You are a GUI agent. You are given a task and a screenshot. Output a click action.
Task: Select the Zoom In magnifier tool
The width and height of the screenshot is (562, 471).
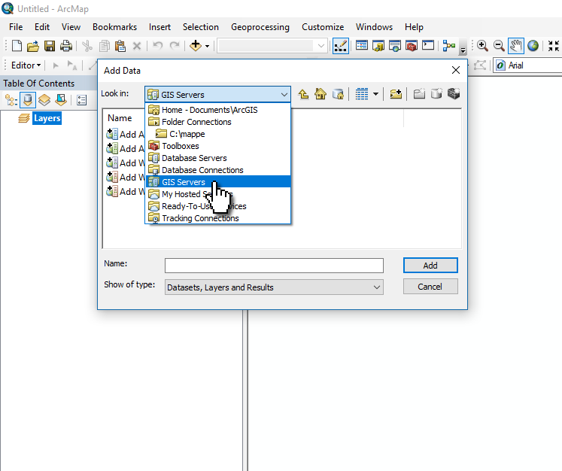482,46
